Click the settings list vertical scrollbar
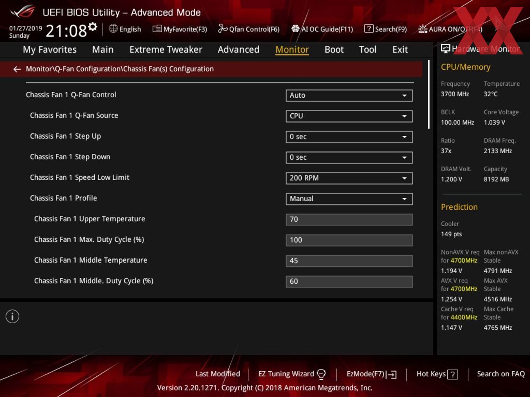 [429, 94]
